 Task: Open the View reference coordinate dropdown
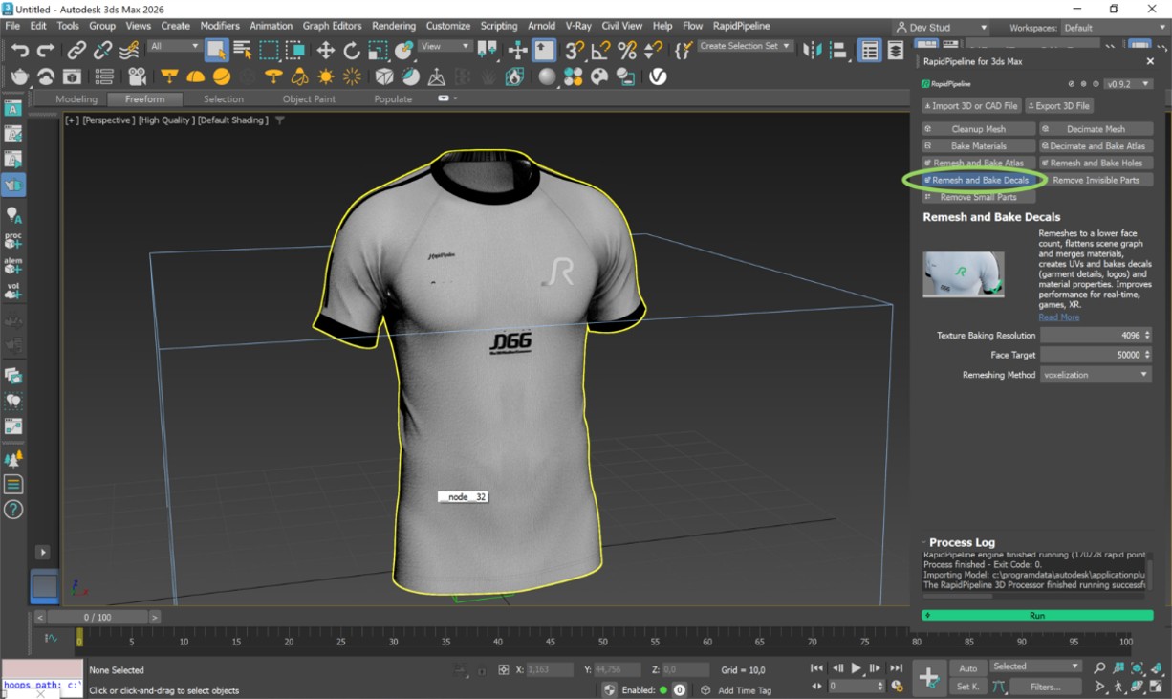[445, 46]
